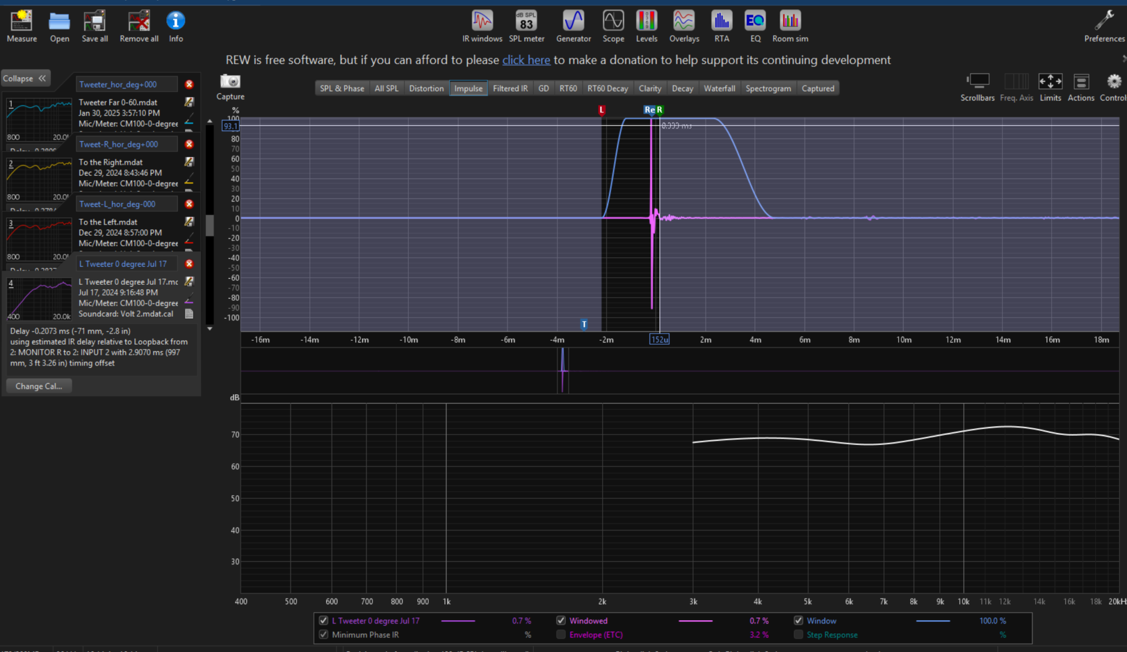The height and width of the screenshot is (652, 1127).
Task: Remove L Tweeter 0 degree Jul 17 measurement
Action: [x=189, y=264]
